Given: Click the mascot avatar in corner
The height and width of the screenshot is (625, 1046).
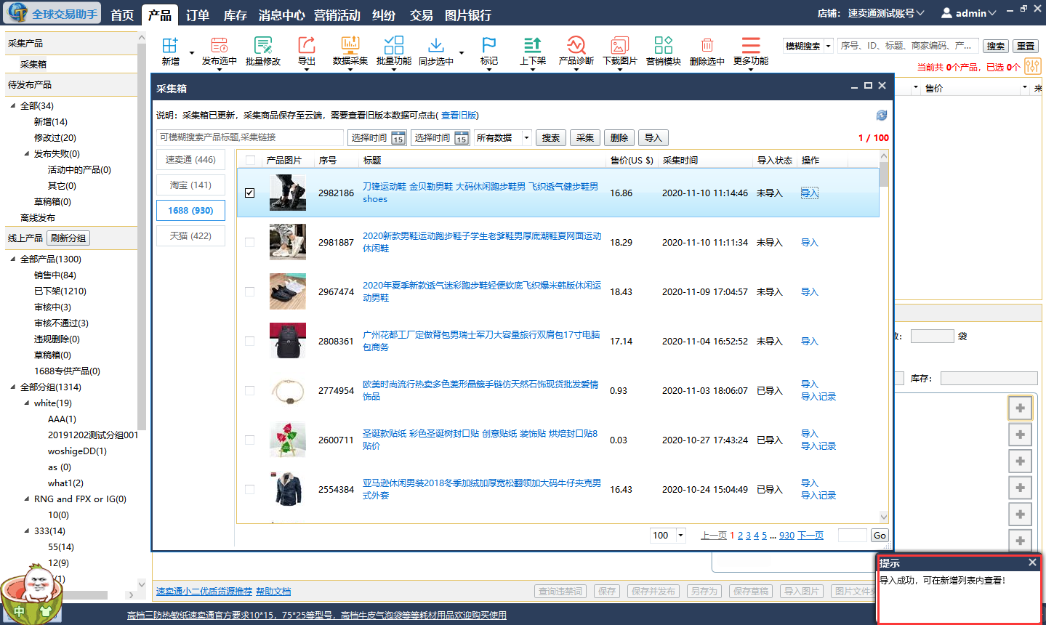Looking at the screenshot, I should pyautogui.click(x=31, y=594).
